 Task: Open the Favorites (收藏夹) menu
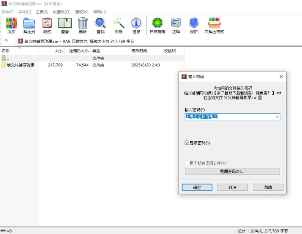(x=62, y=12)
